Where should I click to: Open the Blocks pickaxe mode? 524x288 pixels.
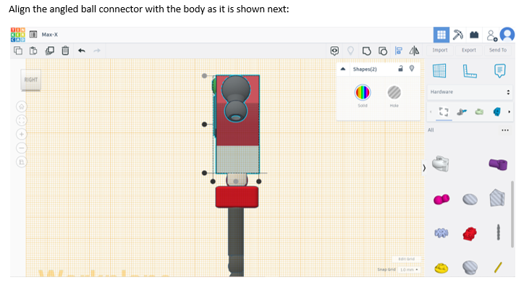[458, 35]
